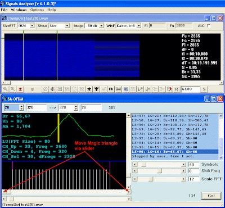Open the Shear dropdown showing Size
This screenshot has height=208, width=225.
pos(59,26)
